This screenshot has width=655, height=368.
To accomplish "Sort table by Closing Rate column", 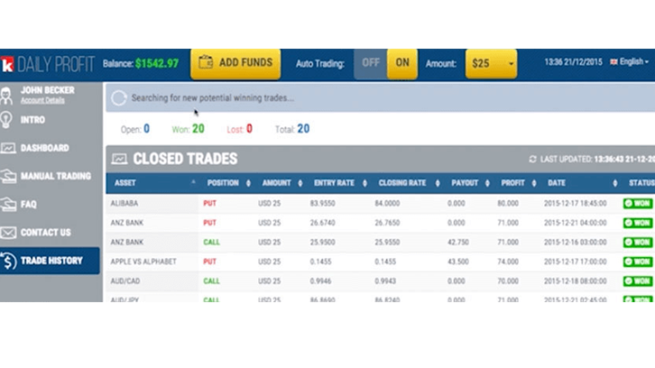I will pos(409,183).
